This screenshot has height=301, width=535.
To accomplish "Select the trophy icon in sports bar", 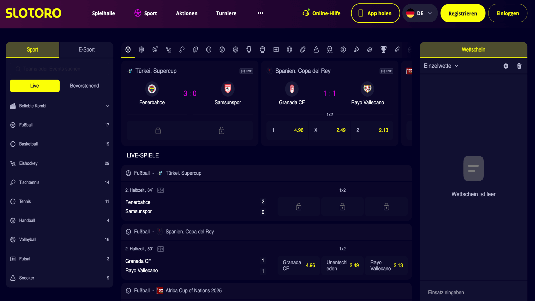I will tap(384, 49).
